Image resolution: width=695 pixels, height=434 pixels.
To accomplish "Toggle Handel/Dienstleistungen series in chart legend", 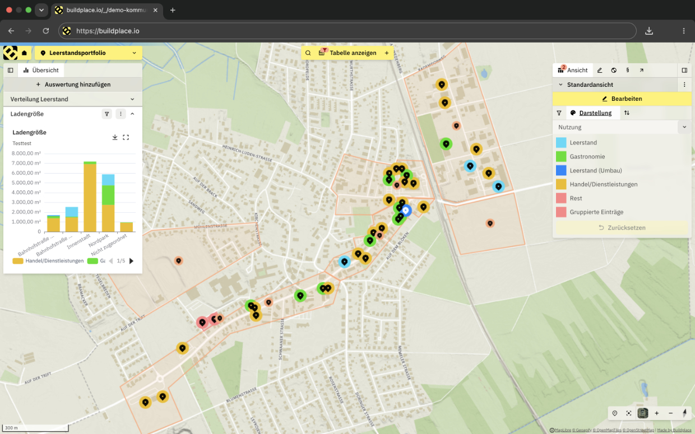I will [x=48, y=261].
